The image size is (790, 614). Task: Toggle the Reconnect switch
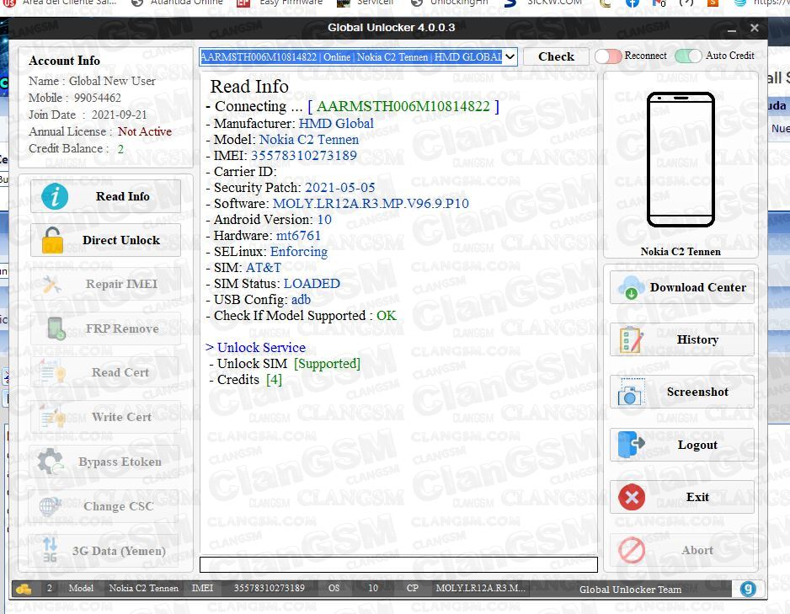point(608,56)
